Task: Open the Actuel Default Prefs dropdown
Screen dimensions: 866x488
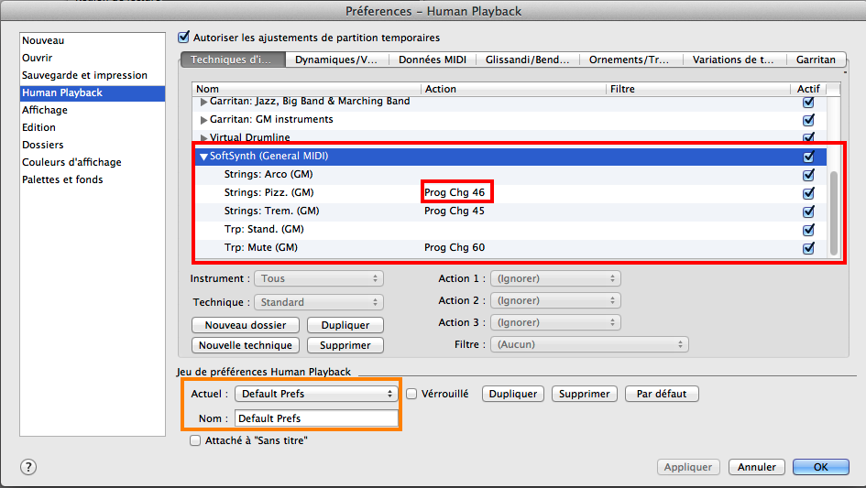Action: coord(316,394)
